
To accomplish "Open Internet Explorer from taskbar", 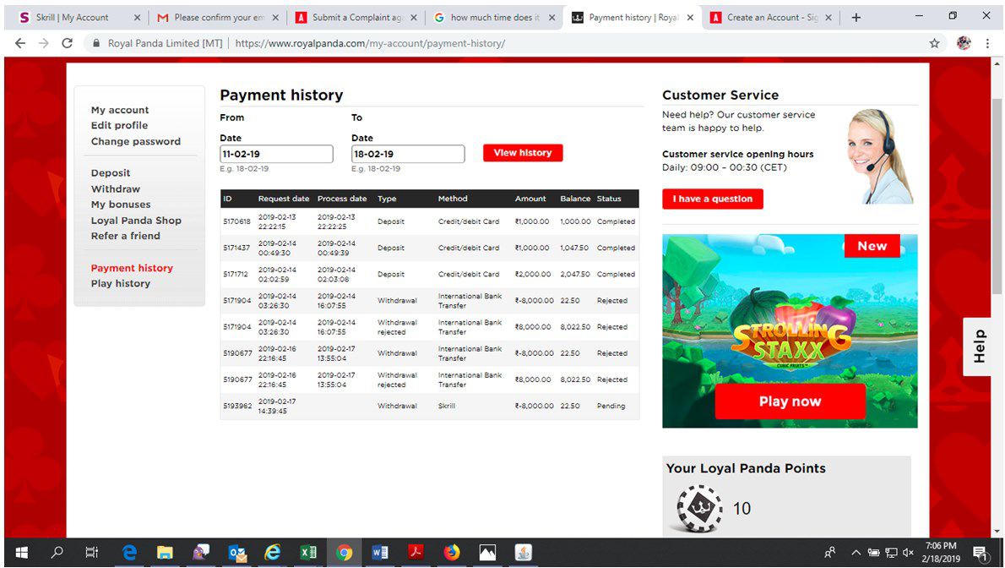I will (x=273, y=552).
